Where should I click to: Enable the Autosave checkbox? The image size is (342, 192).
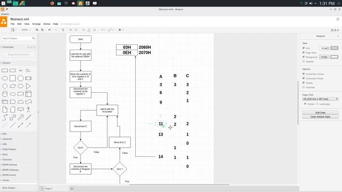(304, 87)
